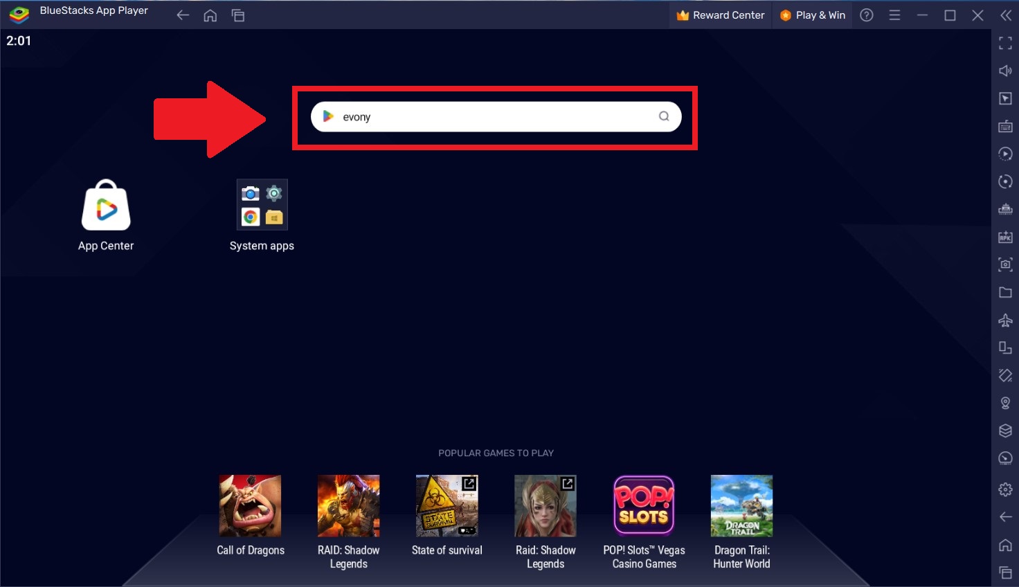1019x587 pixels.
Task: Open the macro play-circle icon in the sidebar
Action: 1005,154
